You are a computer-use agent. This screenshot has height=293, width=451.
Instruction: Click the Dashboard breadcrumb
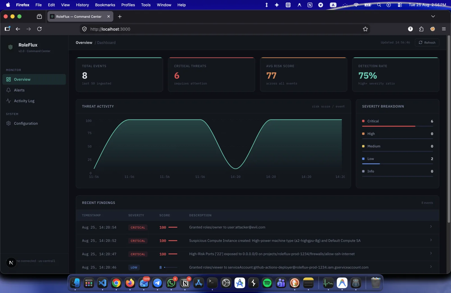click(x=106, y=43)
